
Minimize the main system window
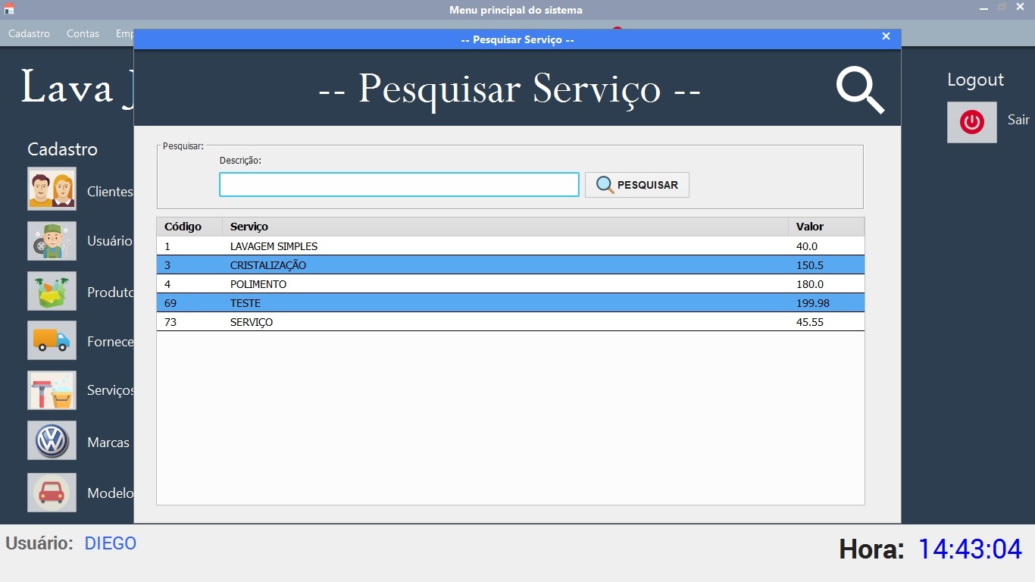983,9
